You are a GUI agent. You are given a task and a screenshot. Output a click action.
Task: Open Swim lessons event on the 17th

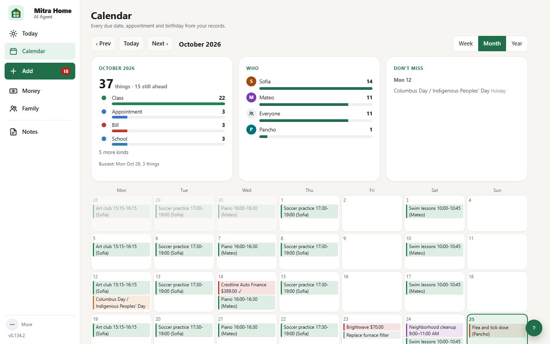pos(435,288)
